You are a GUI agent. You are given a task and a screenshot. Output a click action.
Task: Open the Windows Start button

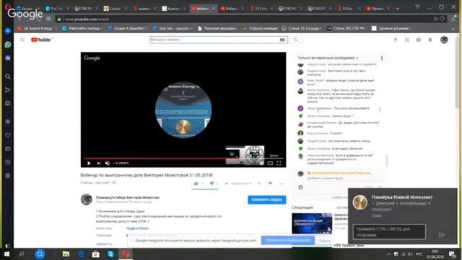[6, 253]
